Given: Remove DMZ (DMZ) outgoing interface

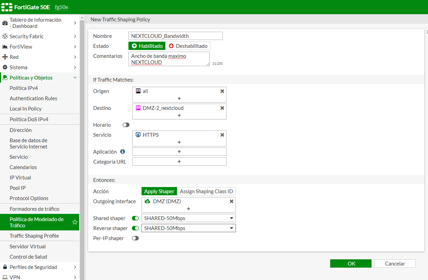Looking at the screenshot, I should 231,201.
